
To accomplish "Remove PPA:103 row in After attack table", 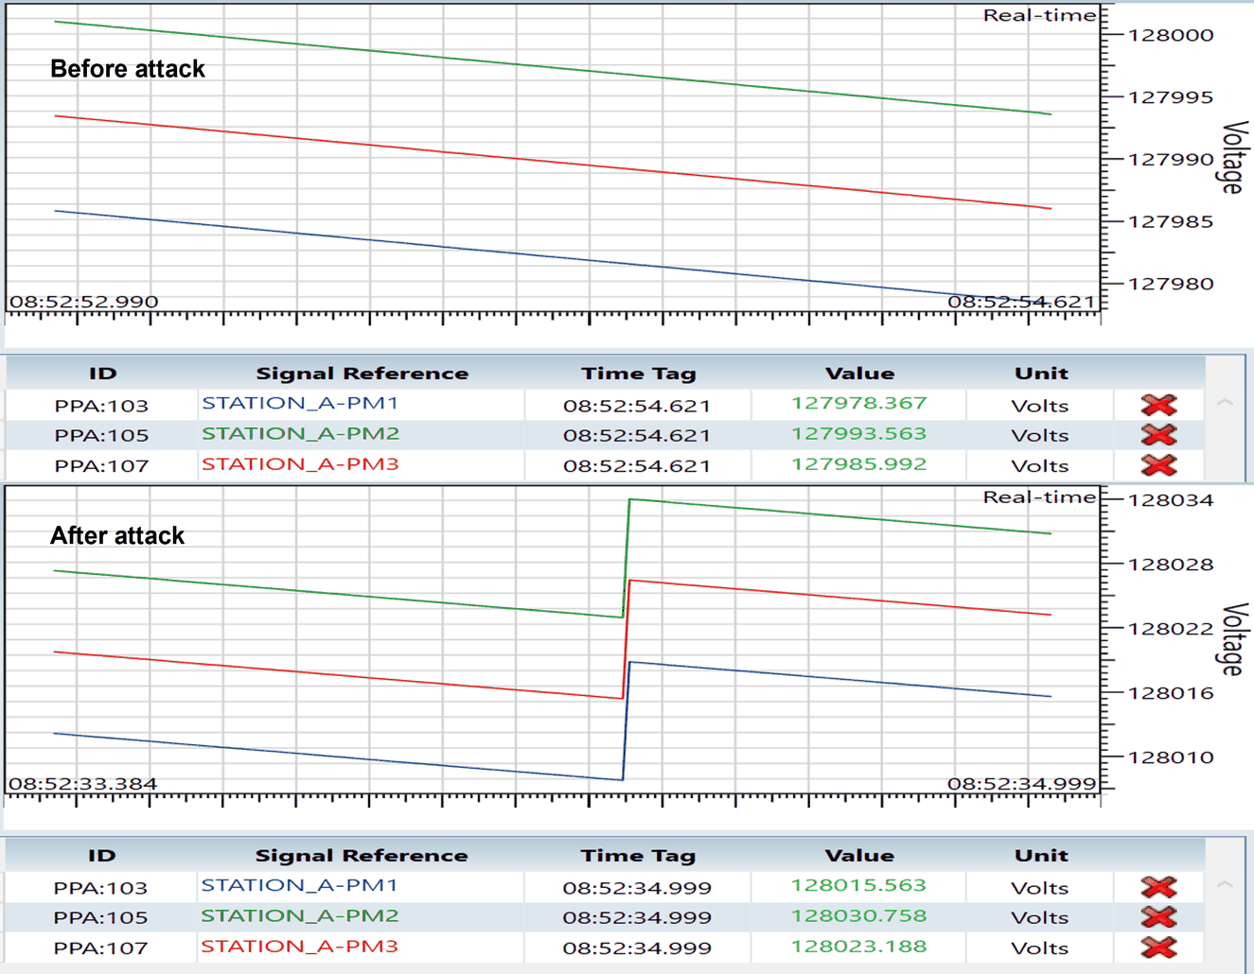I will (1158, 887).
